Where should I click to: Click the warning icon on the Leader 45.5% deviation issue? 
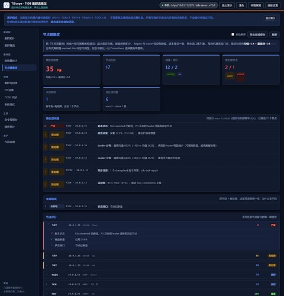[46, 147]
